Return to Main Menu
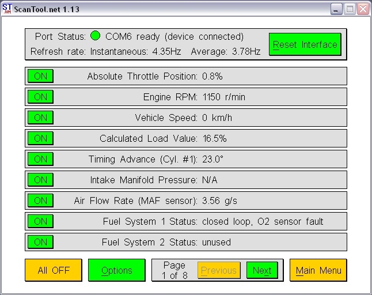The image size is (372, 295). coord(318,270)
